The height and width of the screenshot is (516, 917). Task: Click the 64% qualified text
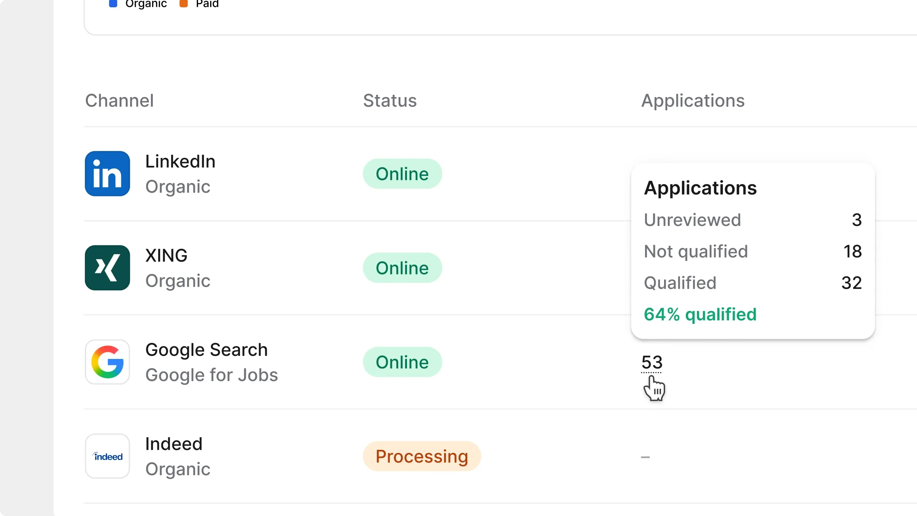(700, 315)
